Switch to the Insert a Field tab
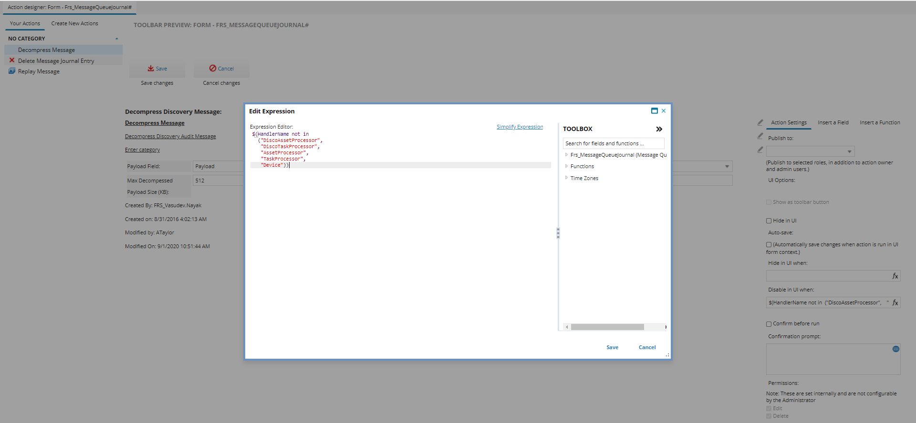 click(x=833, y=122)
